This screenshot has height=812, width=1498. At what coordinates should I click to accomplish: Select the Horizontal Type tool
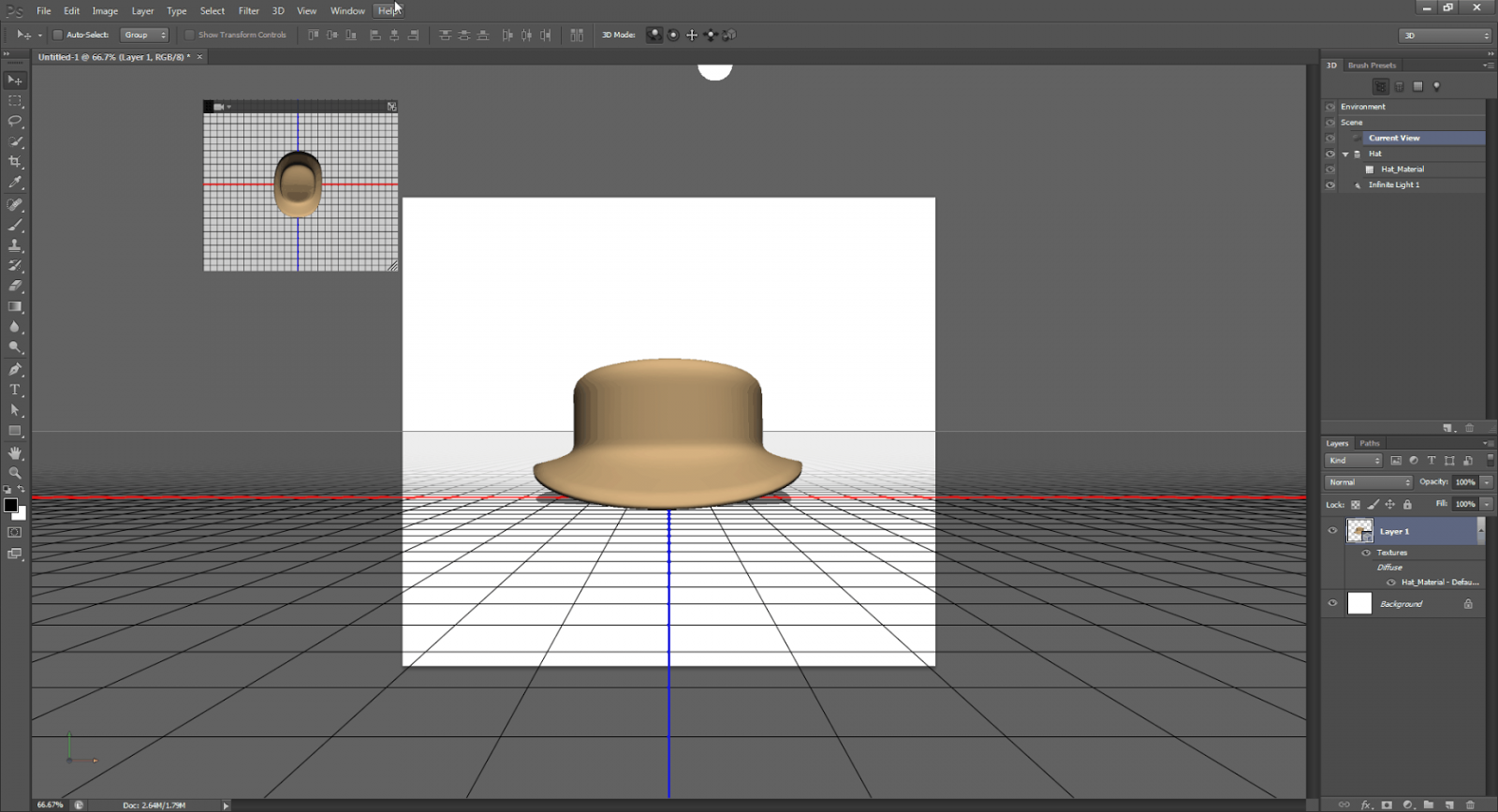tap(15, 390)
